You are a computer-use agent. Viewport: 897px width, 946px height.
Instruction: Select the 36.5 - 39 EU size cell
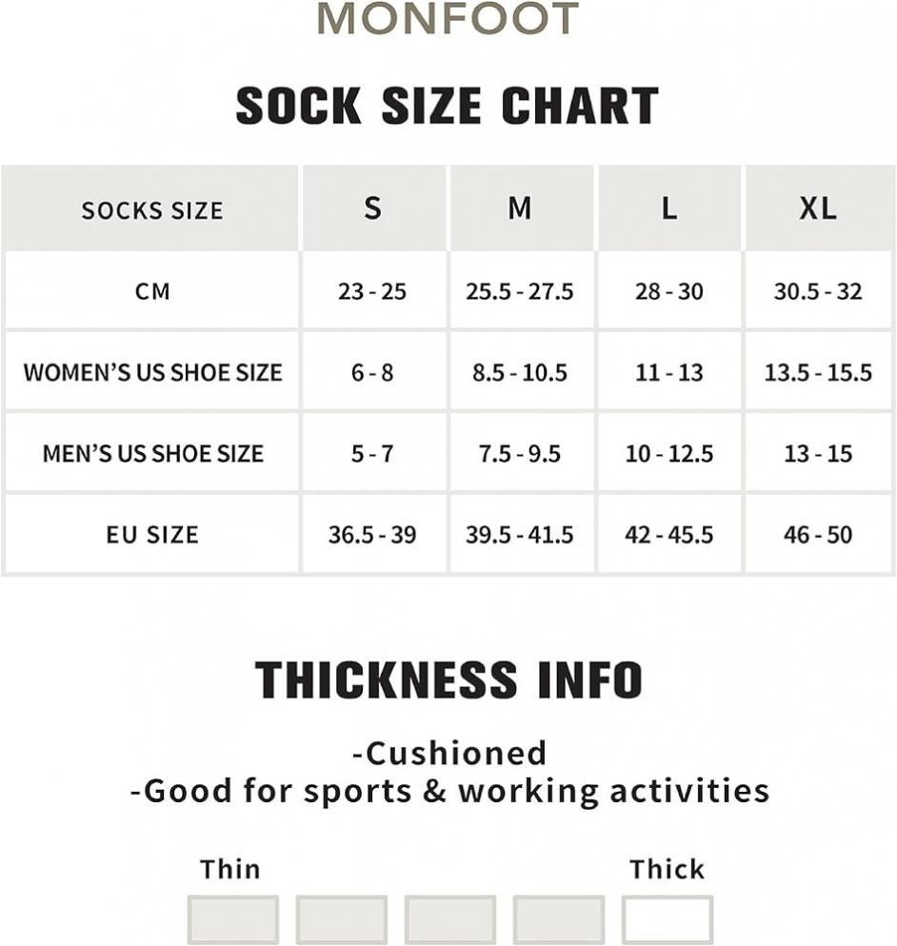click(372, 535)
